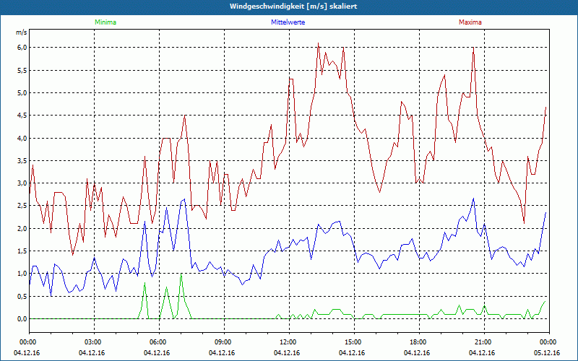
Task: Click the 05.12.16 date label
Action: point(547,353)
